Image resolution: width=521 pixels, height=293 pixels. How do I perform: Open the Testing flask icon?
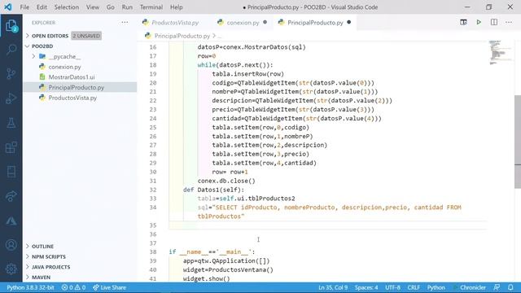11,123
